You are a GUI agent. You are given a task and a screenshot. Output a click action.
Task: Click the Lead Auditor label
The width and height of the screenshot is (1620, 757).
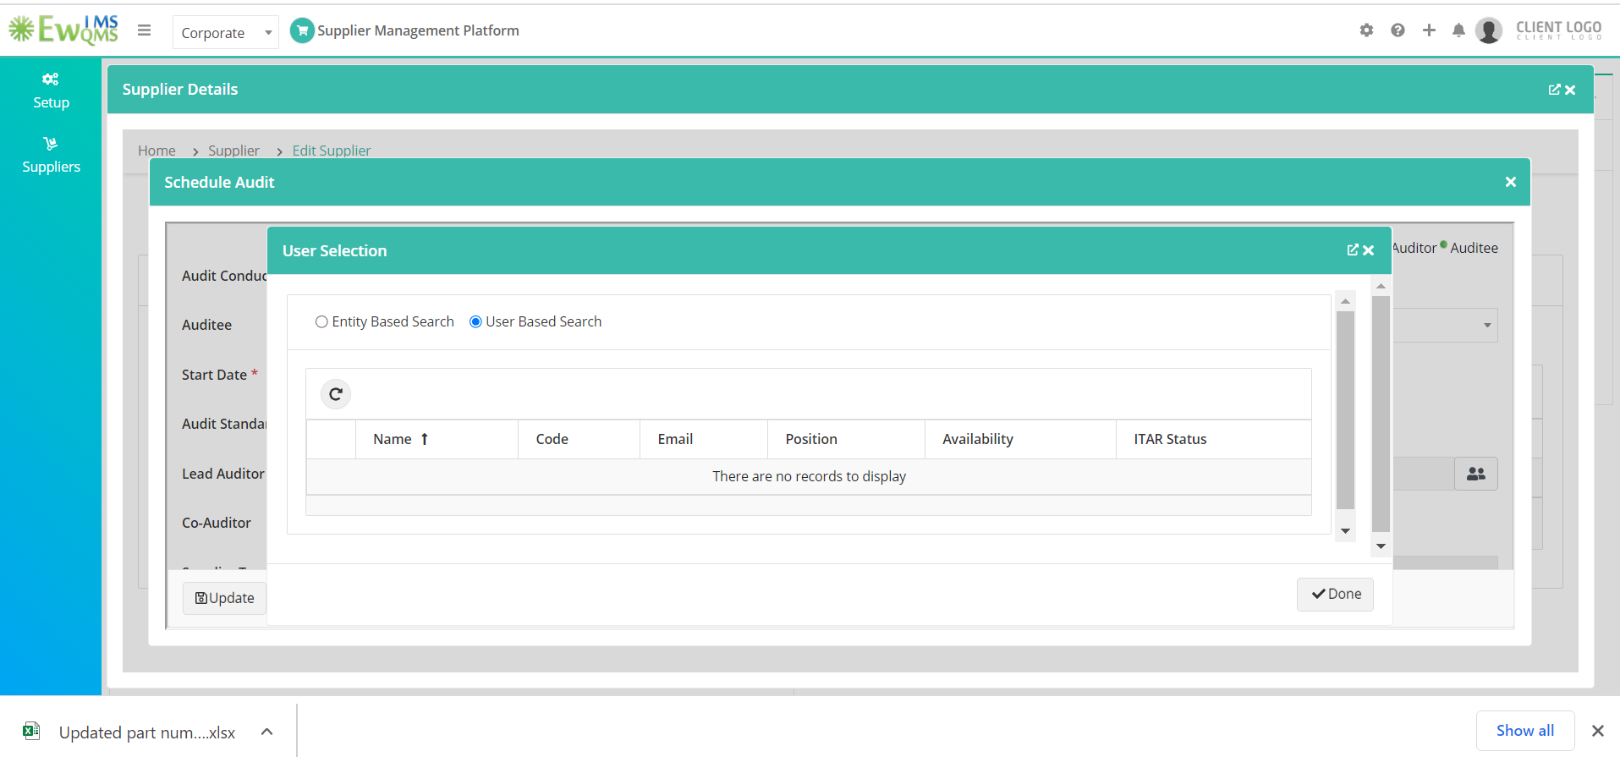pos(223,474)
